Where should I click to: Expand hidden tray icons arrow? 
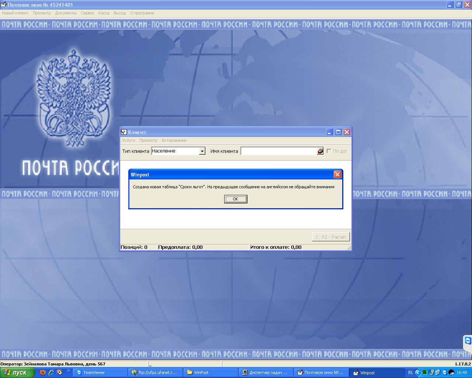tap(418, 373)
